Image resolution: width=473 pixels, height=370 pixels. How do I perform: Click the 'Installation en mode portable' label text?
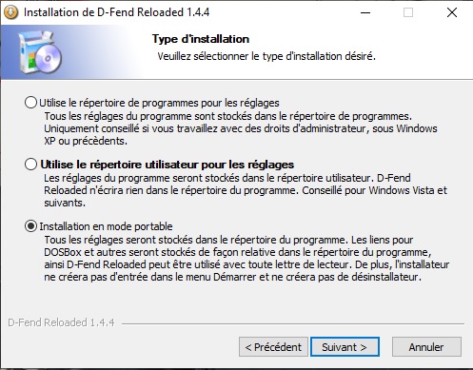(x=106, y=226)
